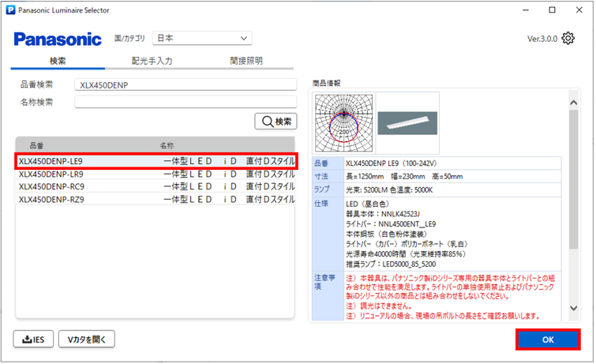Click the light distribution curve thumbnail

pos(342,122)
